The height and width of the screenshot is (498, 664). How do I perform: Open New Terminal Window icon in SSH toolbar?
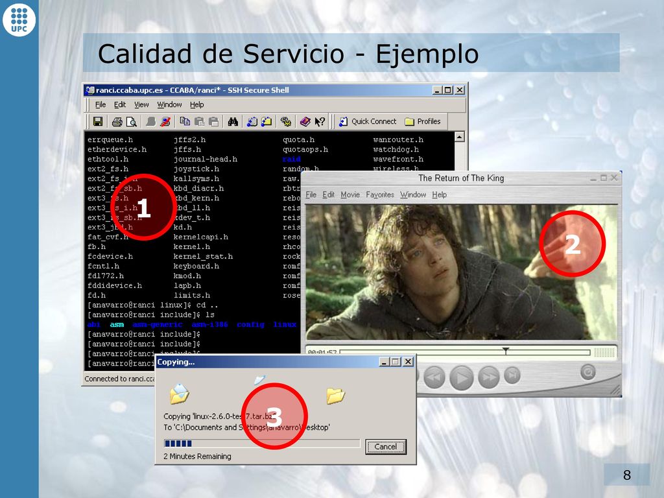pos(252,122)
